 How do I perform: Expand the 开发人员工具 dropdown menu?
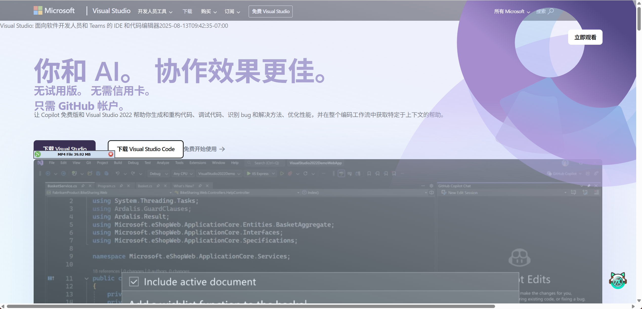(x=155, y=12)
